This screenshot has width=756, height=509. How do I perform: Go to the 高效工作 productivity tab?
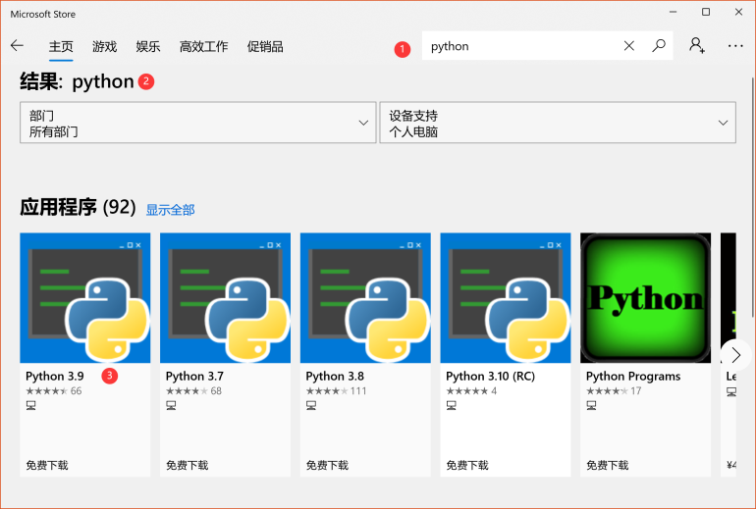203,46
